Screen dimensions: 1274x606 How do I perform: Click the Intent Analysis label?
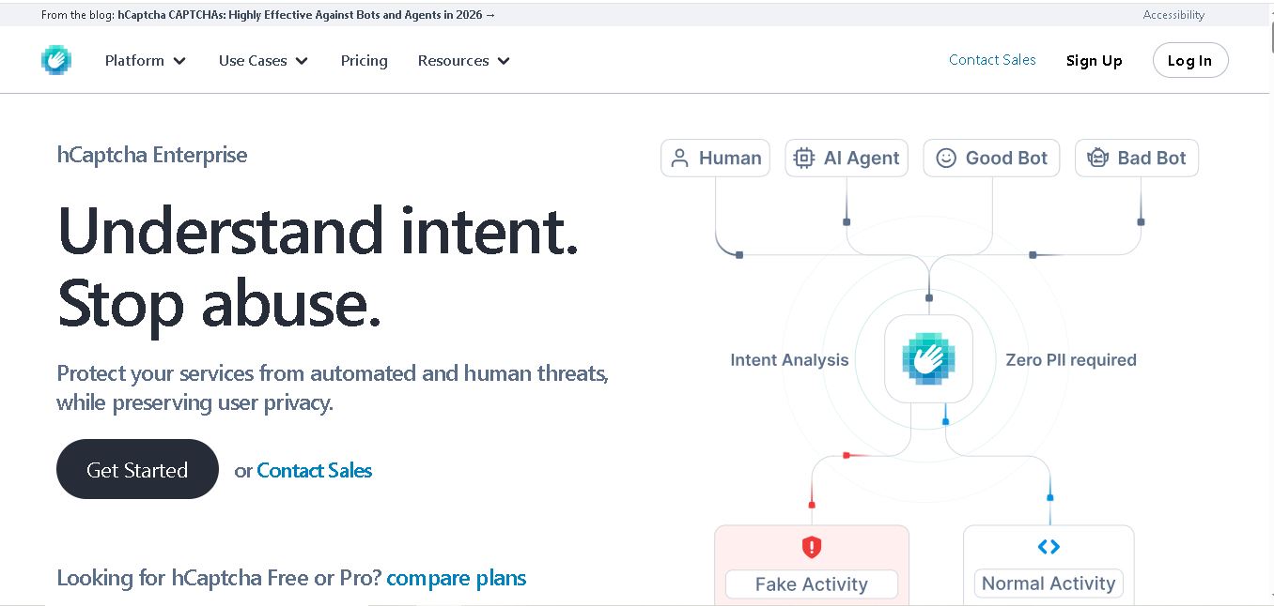[x=789, y=359]
